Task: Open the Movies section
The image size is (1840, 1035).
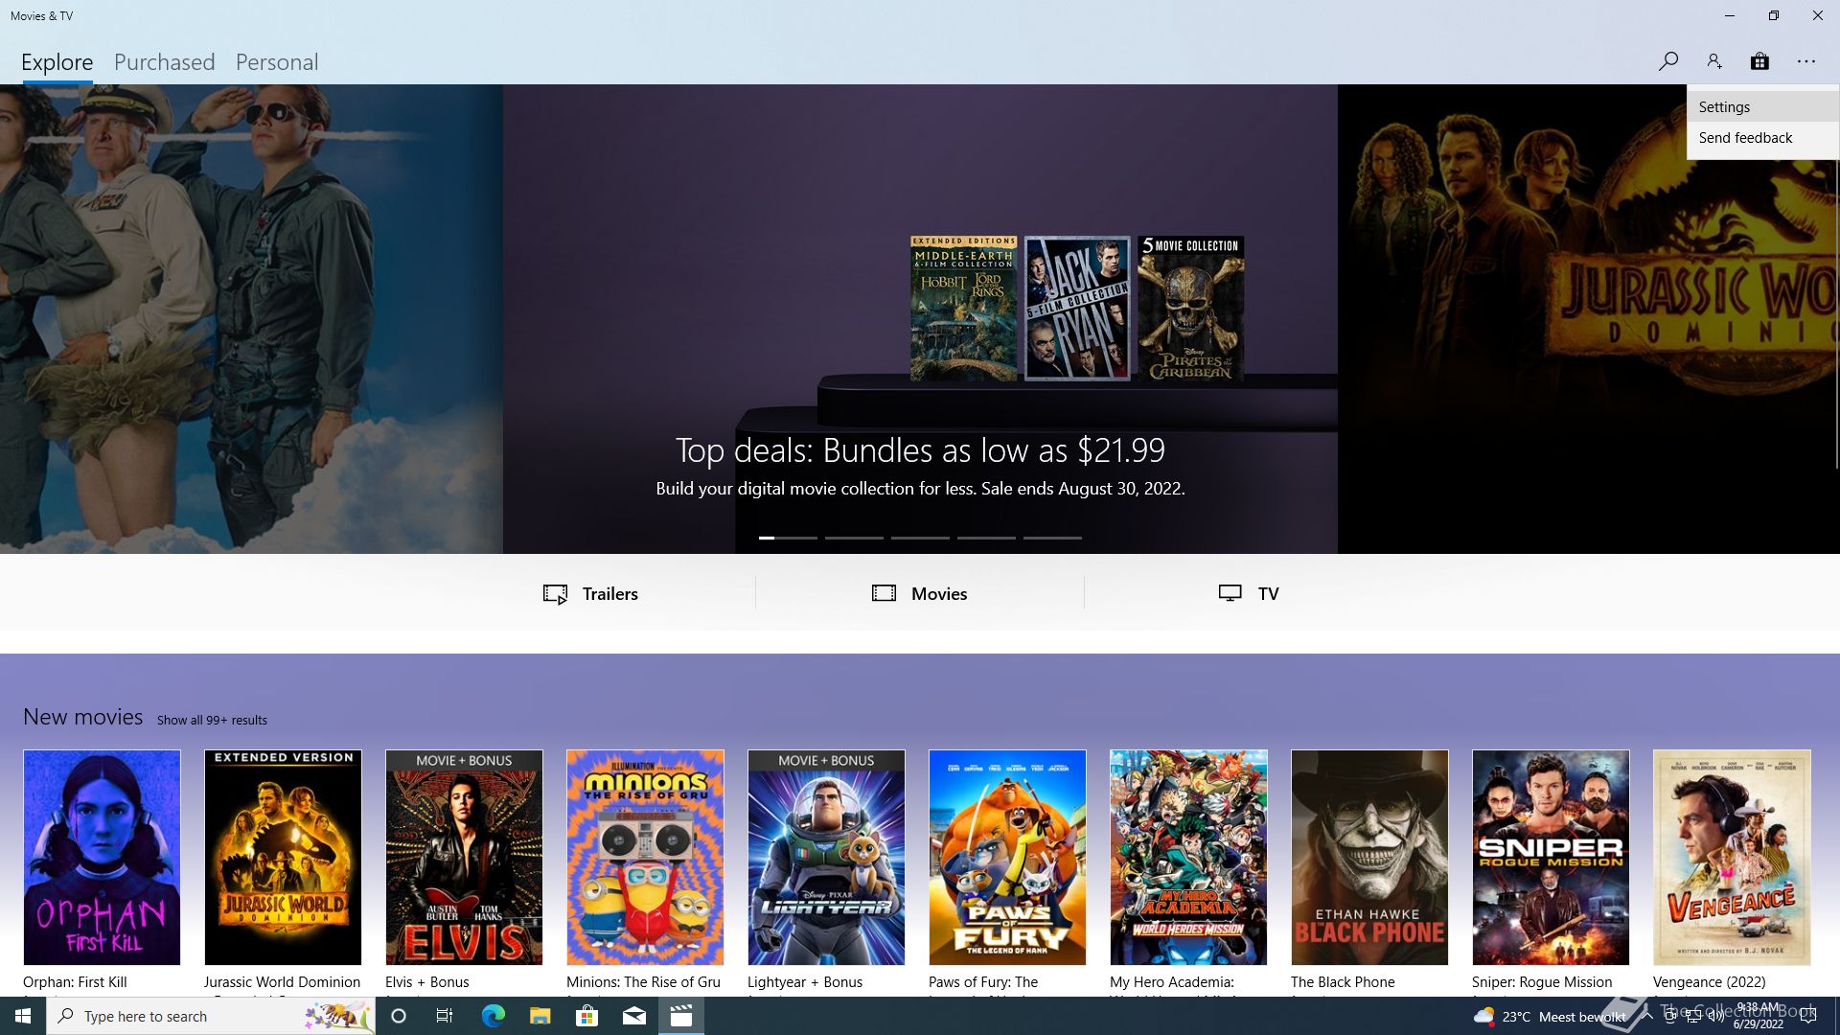Action: coord(920,593)
